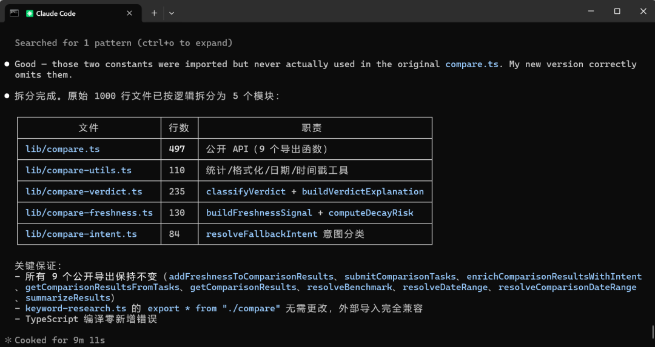This screenshot has height=347, width=655.
Task: Minimize the terminal window
Action: click(x=591, y=12)
